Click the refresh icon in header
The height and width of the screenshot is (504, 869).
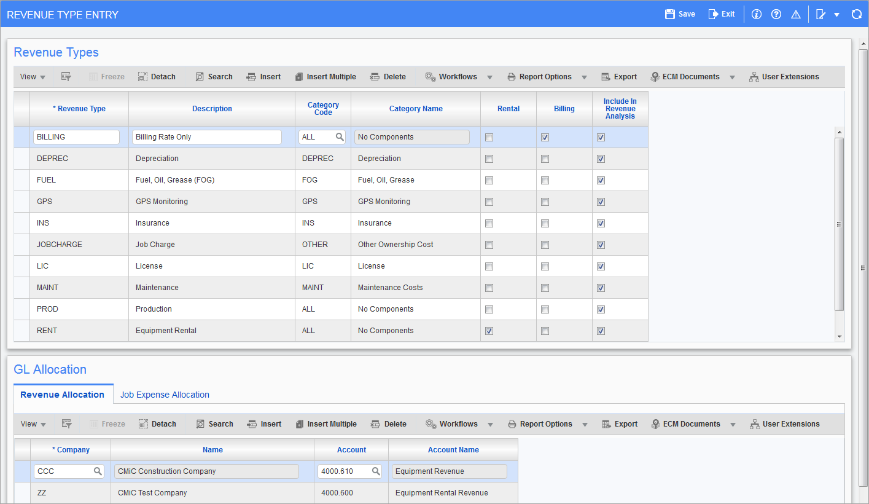coord(856,14)
